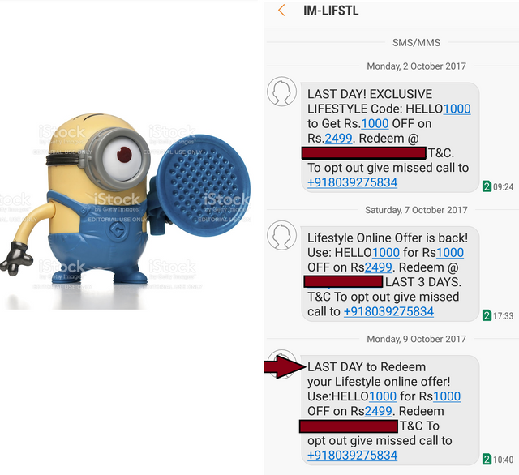519x475 pixels.
Task: Open phone link in 9 October message
Action: pyautogui.click(x=352, y=456)
